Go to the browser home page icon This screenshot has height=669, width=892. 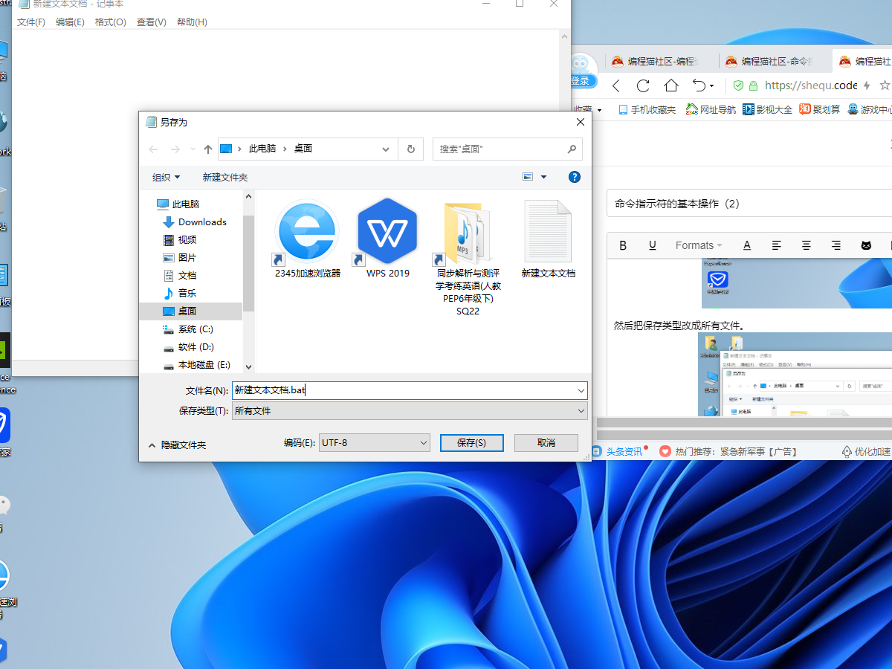point(671,85)
